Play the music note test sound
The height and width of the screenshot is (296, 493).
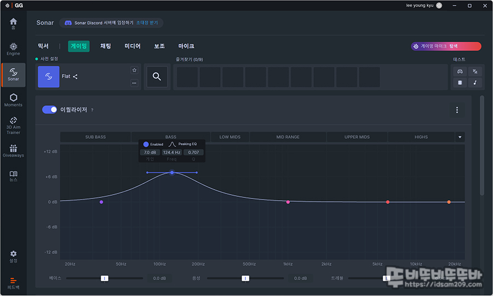click(475, 82)
